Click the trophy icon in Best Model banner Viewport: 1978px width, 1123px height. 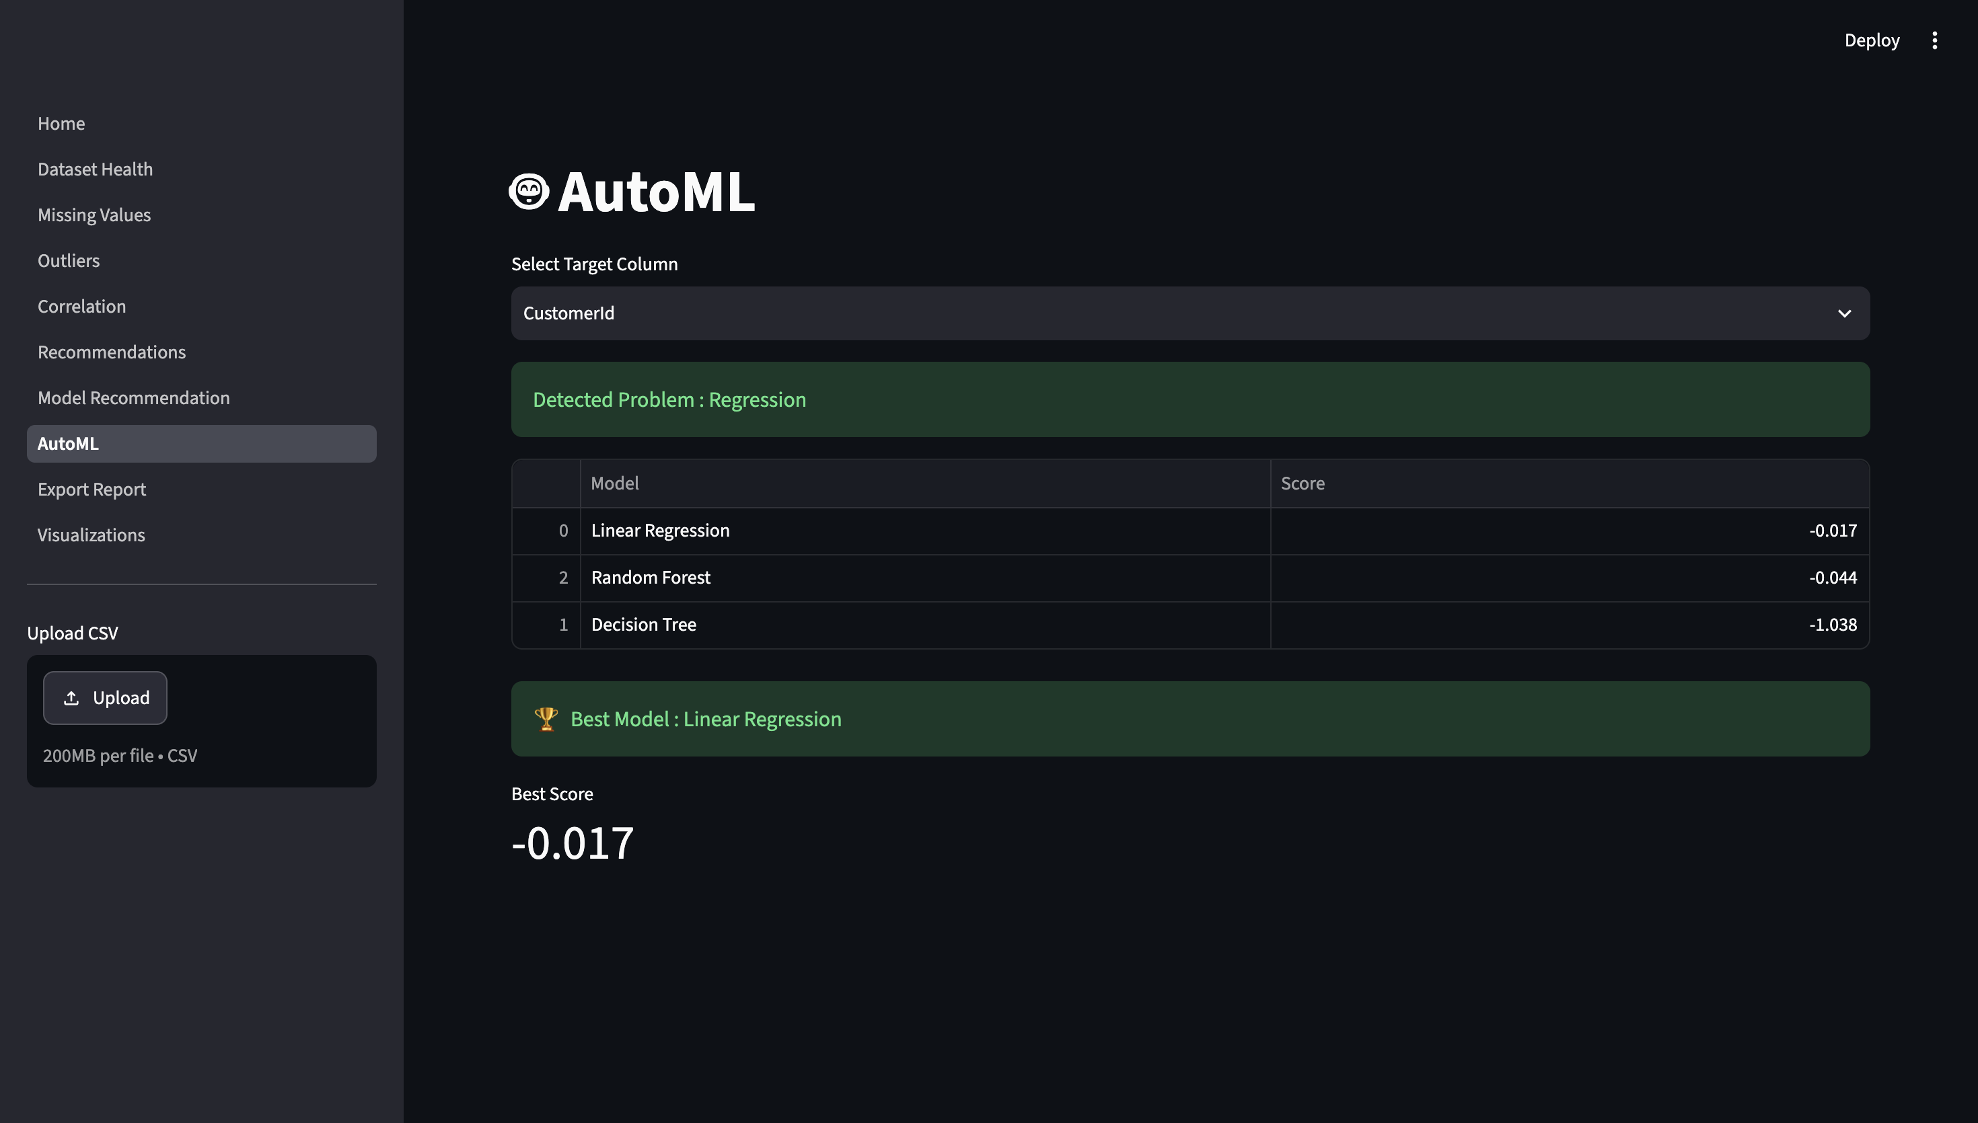[546, 719]
